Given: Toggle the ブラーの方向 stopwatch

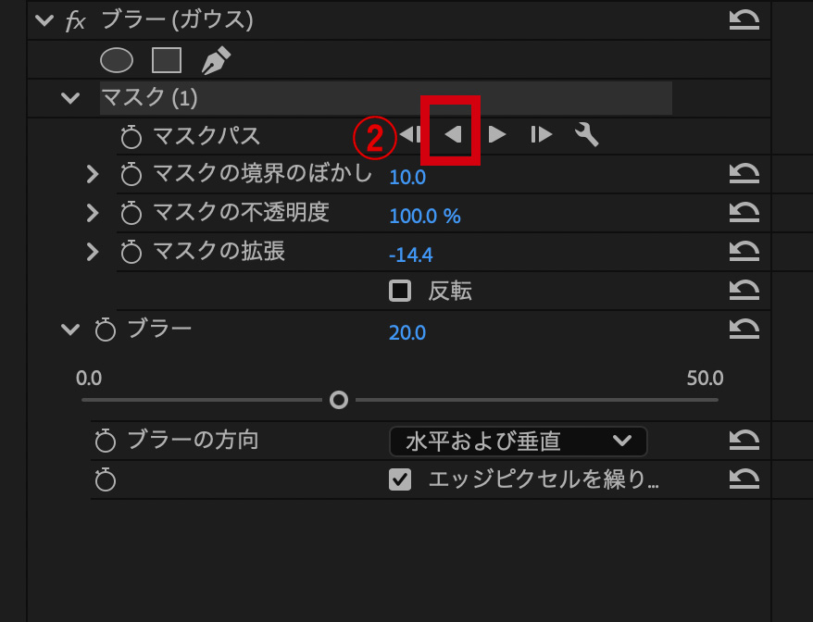Looking at the screenshot, I should click(x=106, y=442).
